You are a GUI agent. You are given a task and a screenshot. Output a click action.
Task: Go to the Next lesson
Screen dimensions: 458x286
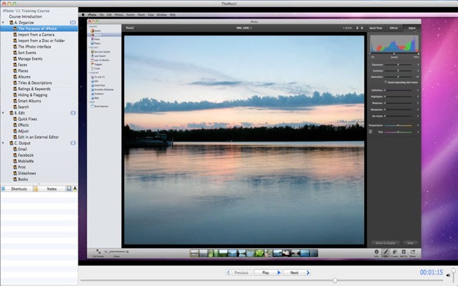click(296, 272)
